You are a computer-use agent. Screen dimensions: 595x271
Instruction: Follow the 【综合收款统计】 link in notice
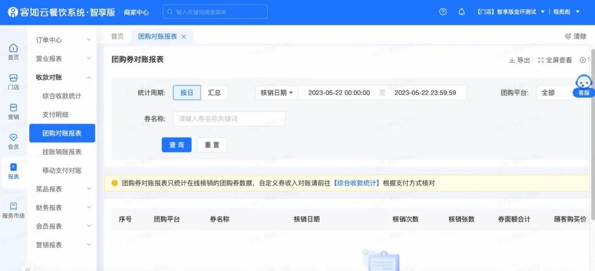356,183
